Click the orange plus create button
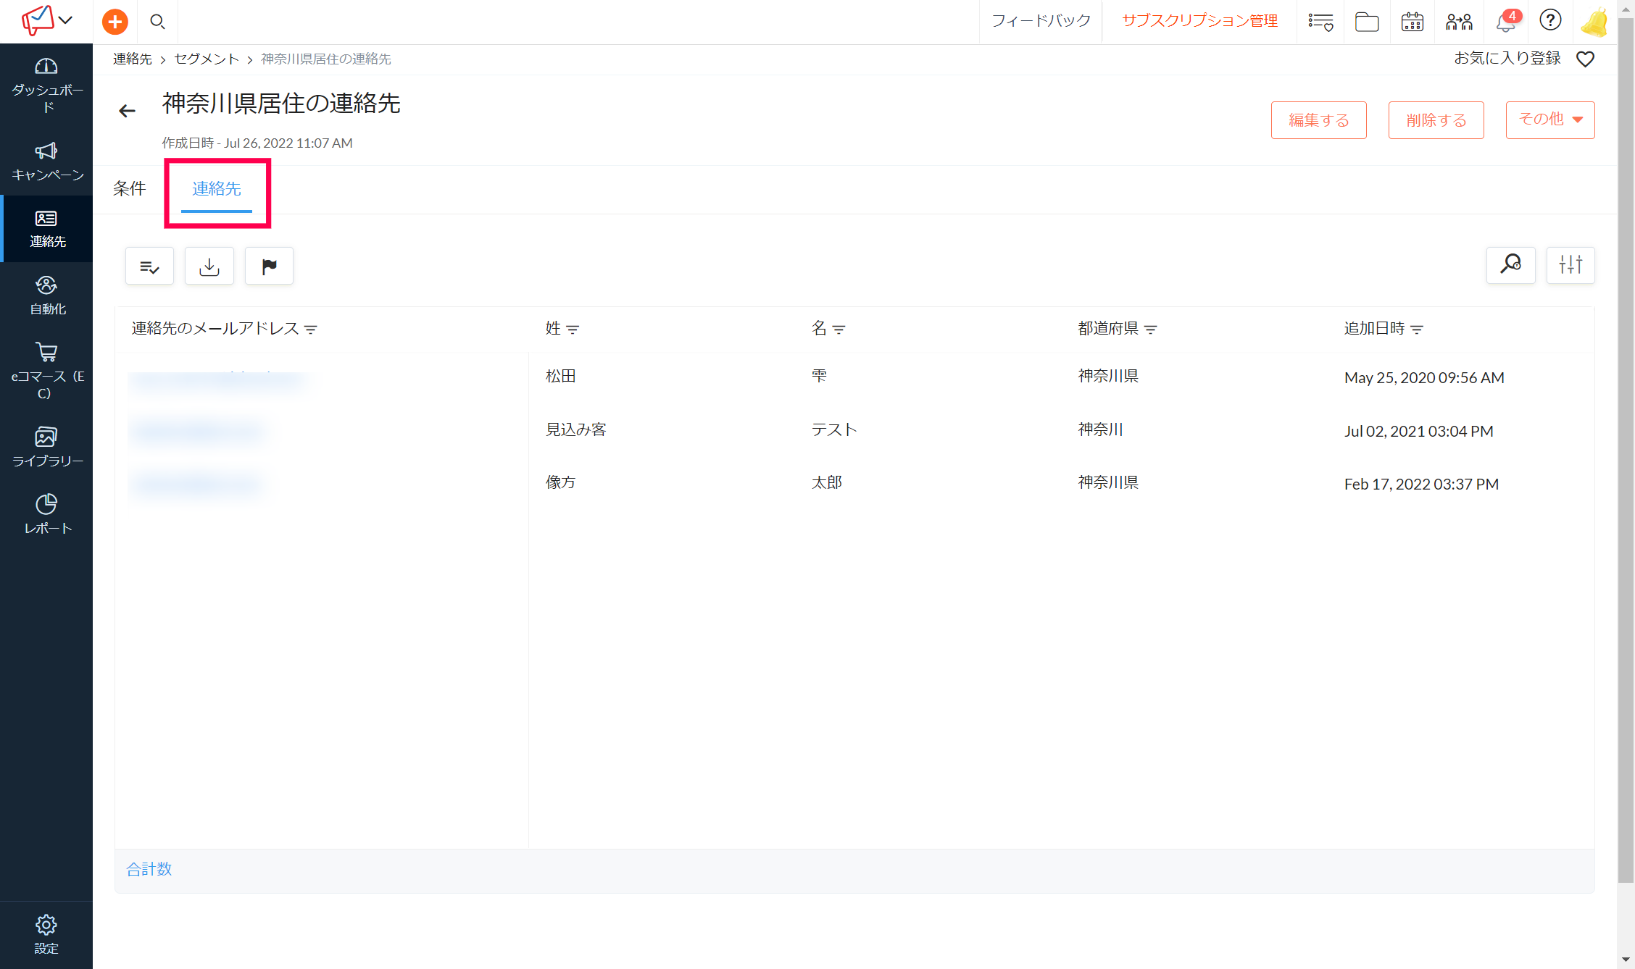The image size is (1635, 969). 115,22
